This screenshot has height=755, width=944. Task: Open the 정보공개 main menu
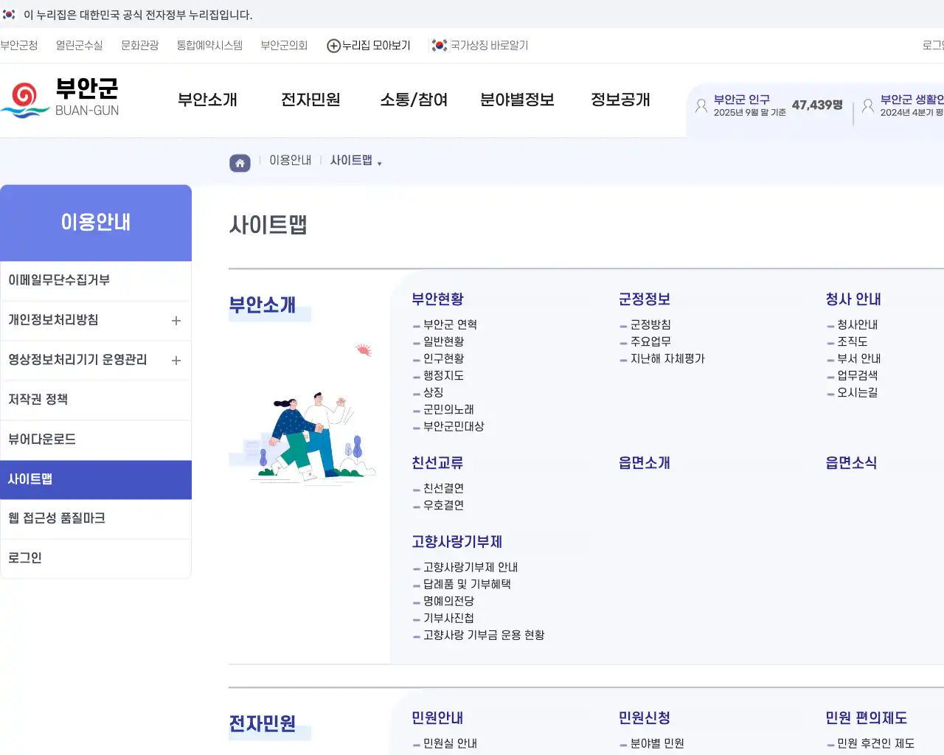click(620, 100)
